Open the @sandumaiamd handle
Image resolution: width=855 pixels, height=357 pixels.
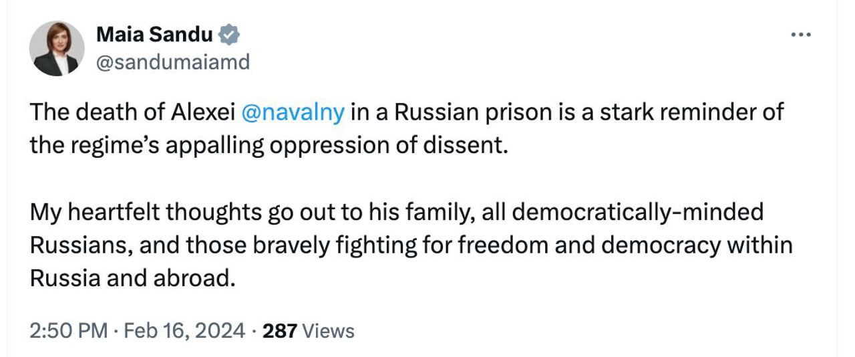click(x=173, y=62)
